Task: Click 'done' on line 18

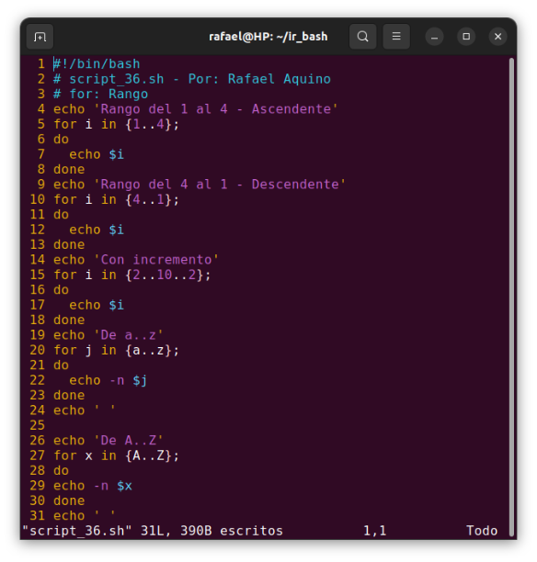Action: (x=69, y=320)
